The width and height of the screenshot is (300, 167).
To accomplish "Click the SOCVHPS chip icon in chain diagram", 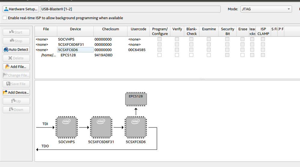I will pos(66,128).
